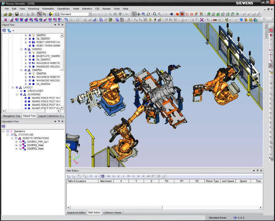The height and width of the screenshot is (221, 275).
Task: Click the Path Editor horizontal scrollbar
Action: (x=164, y=208)
